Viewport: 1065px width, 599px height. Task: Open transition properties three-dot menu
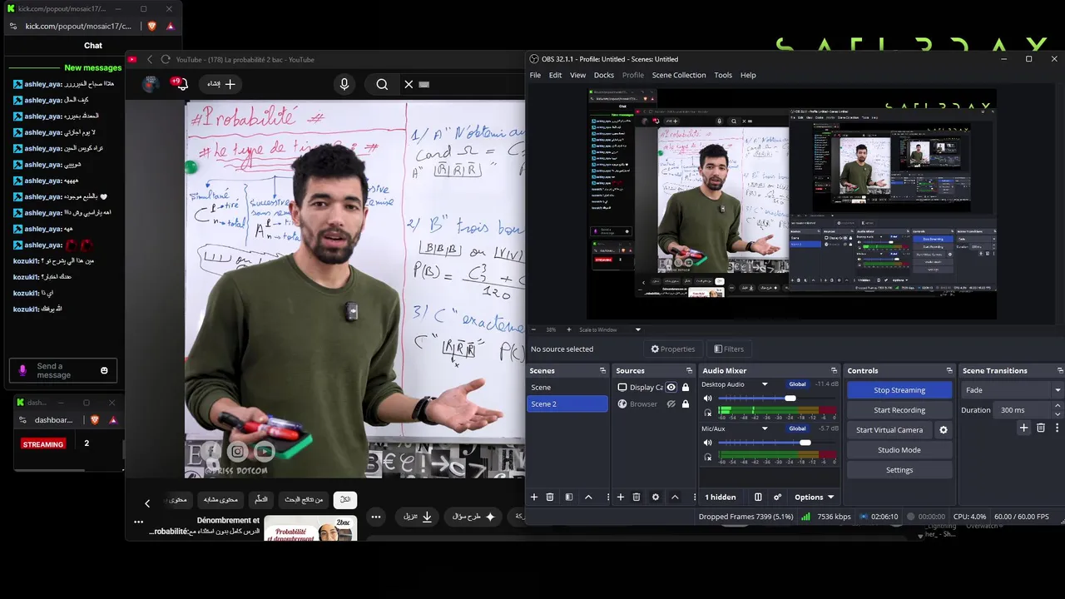[1057, 428]
